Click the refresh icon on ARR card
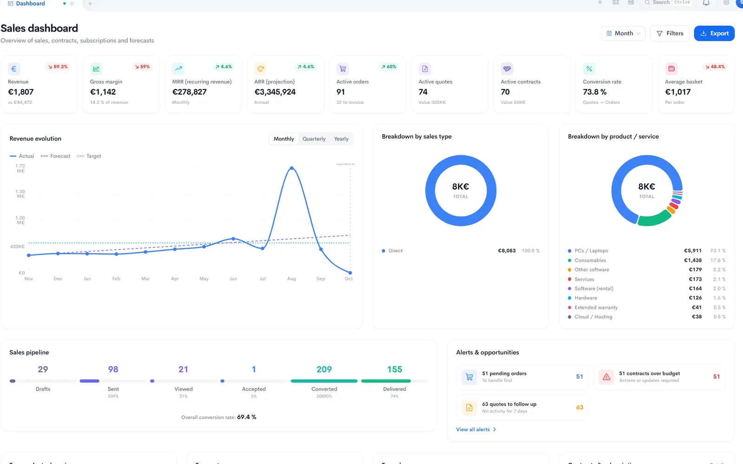The image size is (743, 464). click(261, 69)
